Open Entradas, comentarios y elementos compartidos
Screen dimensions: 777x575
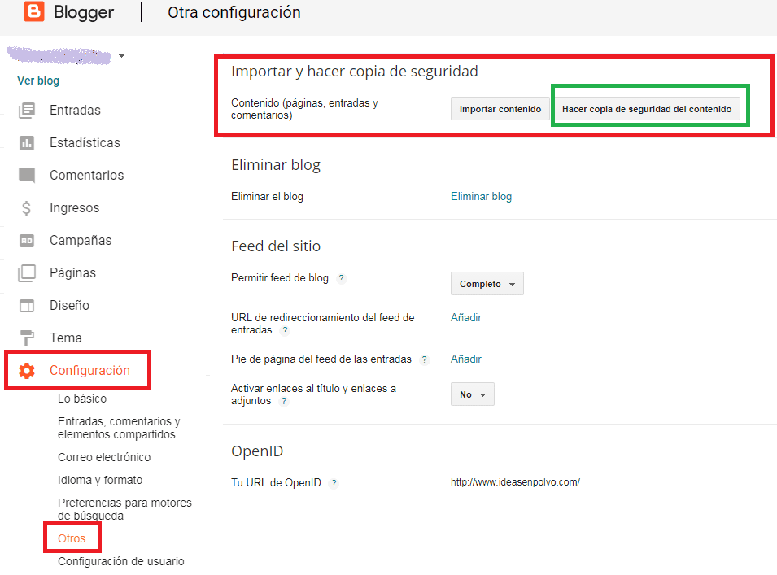(x=119, y=428)
